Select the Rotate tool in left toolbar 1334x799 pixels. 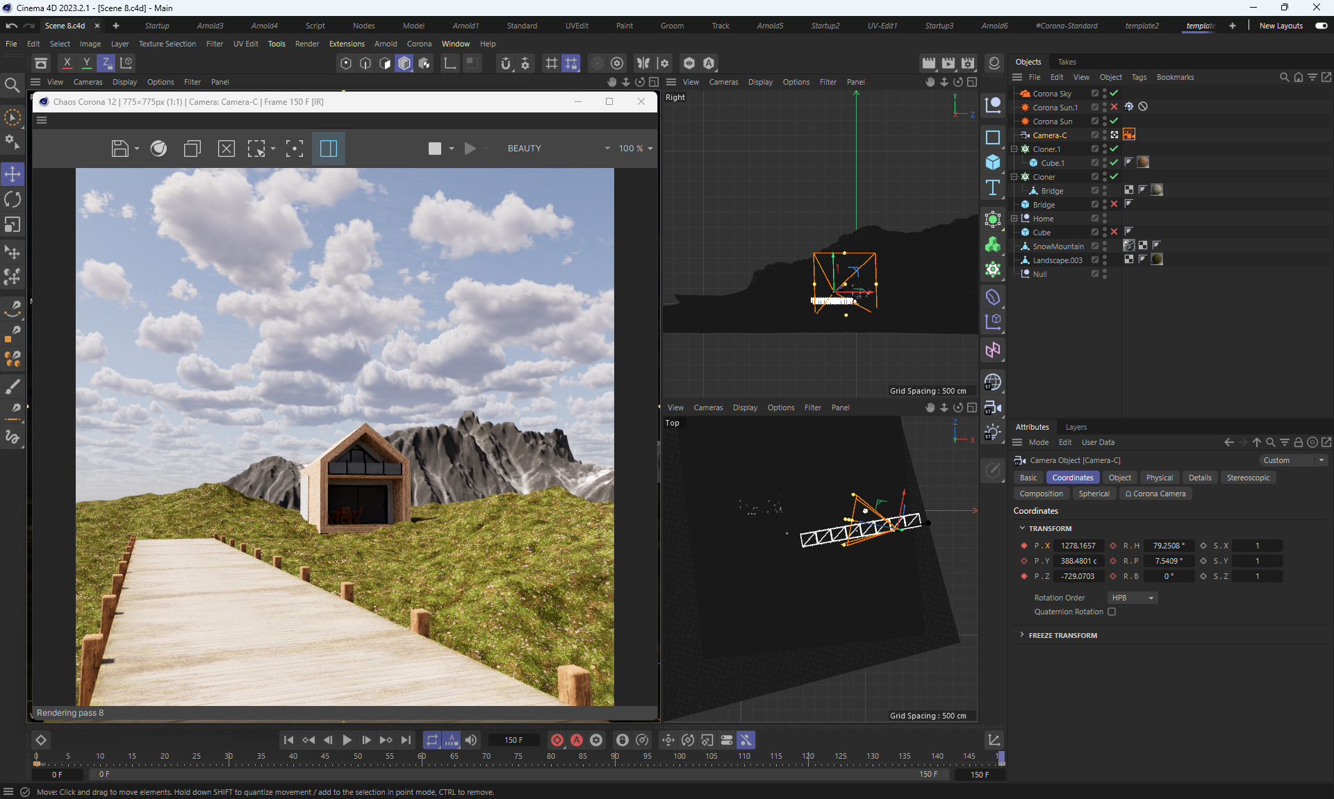click(x=13, y=200)
